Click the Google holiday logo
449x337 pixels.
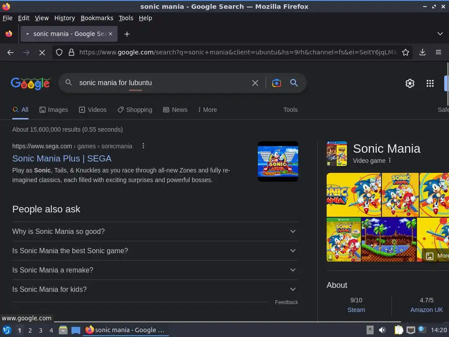pos(31,83)
